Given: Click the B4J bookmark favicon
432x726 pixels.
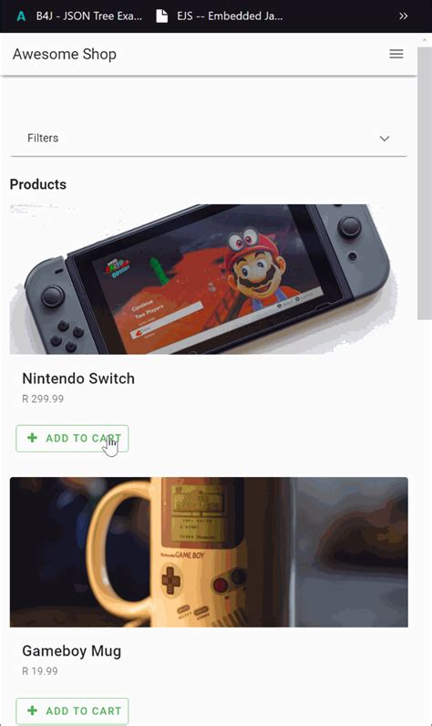Looking at the screenshot, I should 21,16.
